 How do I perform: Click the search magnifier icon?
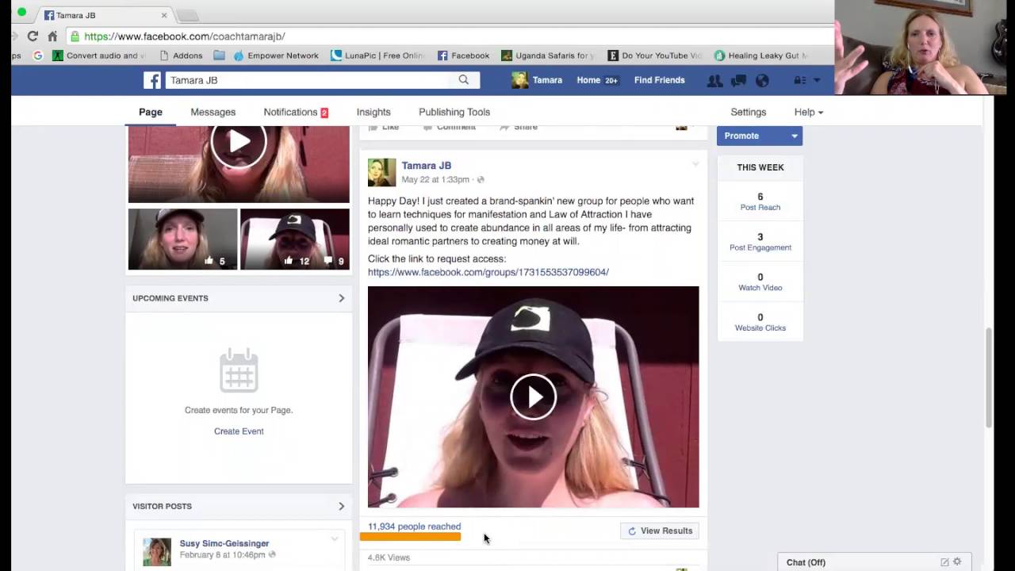[x=464, y=80]
